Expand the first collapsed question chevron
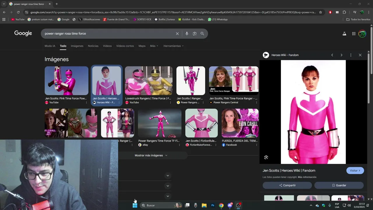The height and width of the screenshot is (210, 373). point(168,176)
